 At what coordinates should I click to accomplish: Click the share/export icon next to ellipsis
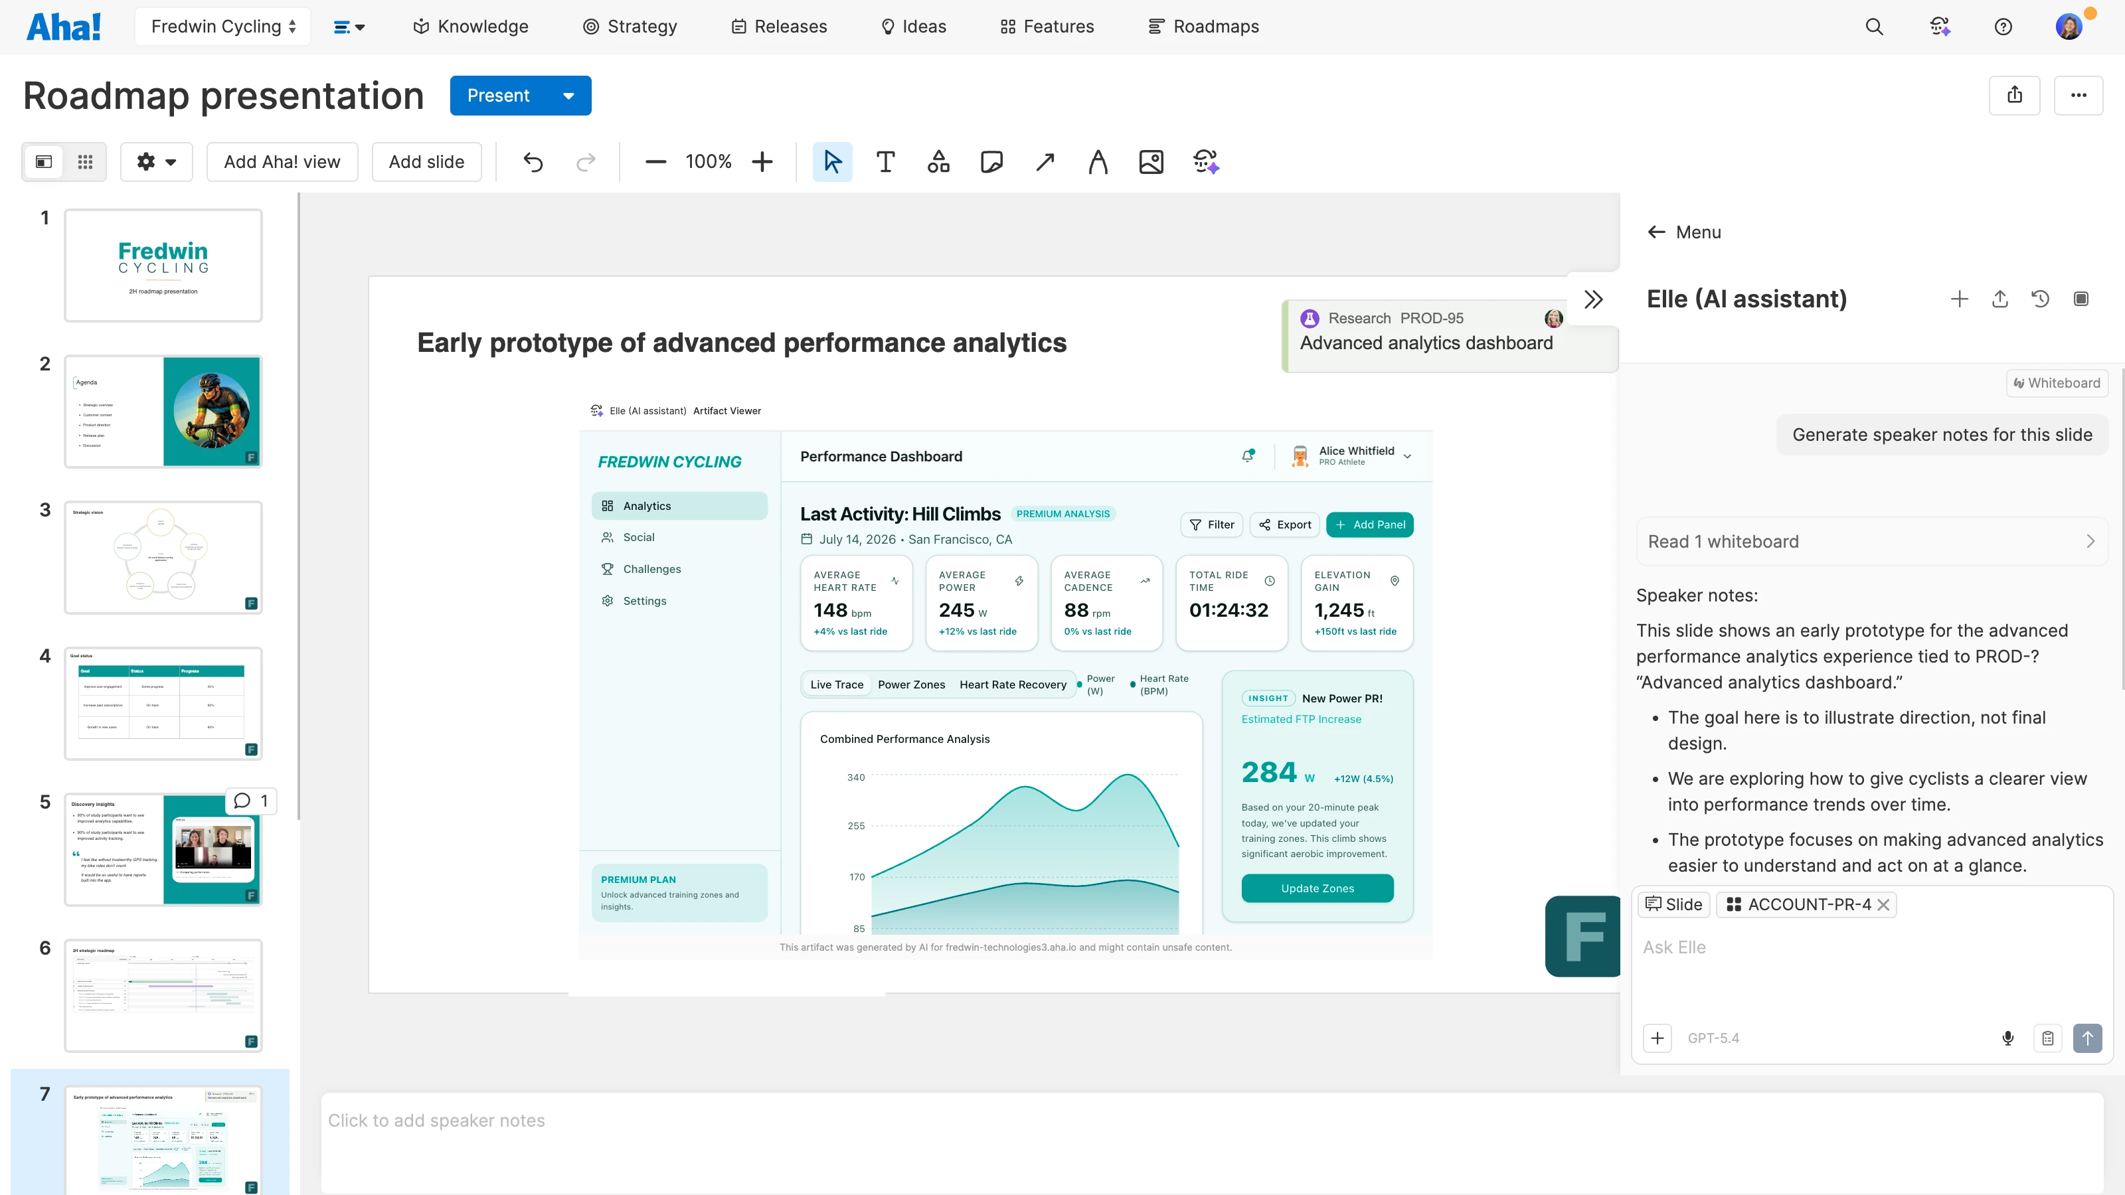coord(2015,95)
